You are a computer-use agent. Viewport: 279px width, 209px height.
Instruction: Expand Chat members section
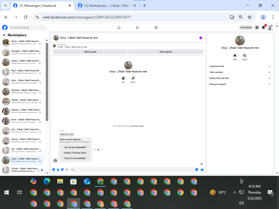point(240,72)
